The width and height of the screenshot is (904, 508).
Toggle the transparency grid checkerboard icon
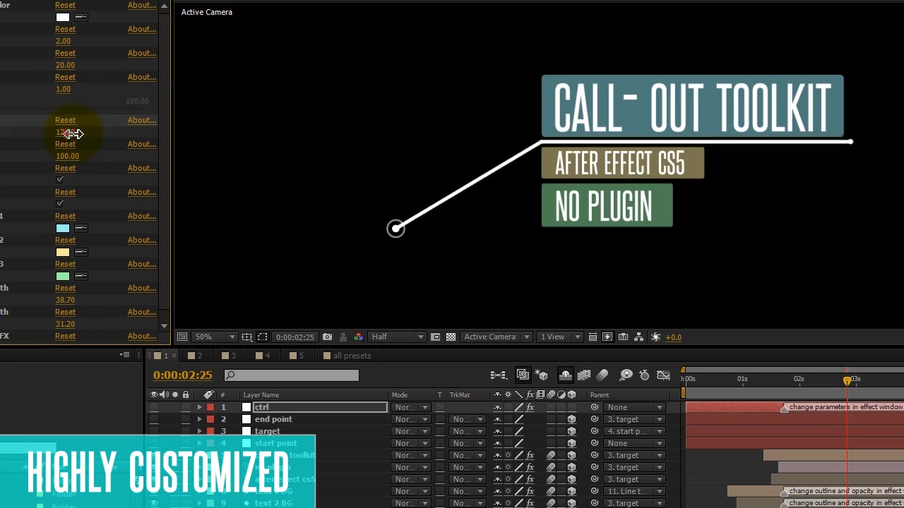pos(451,337)
